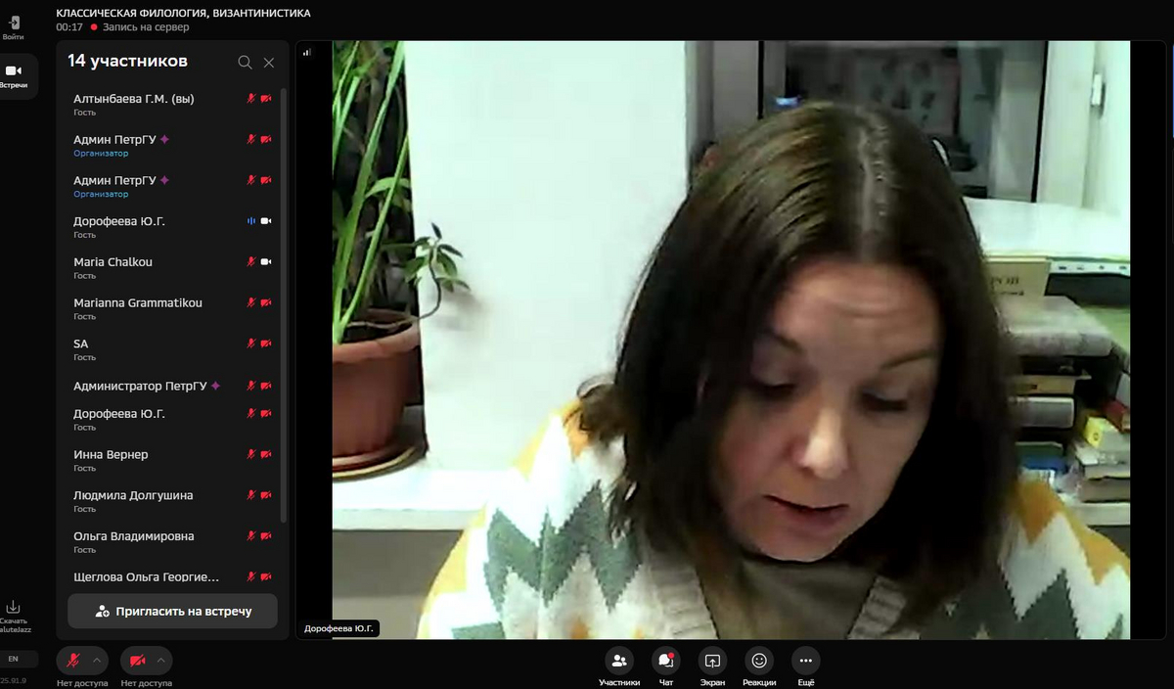
Task: Expand the microphone options chevron
Action: click(98, 661)
